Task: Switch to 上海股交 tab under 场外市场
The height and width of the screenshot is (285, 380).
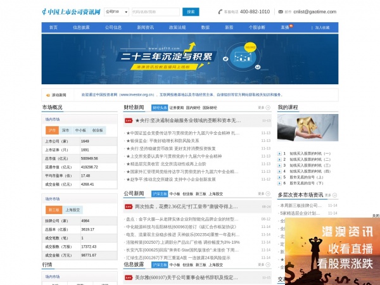Action: point(73,210)
